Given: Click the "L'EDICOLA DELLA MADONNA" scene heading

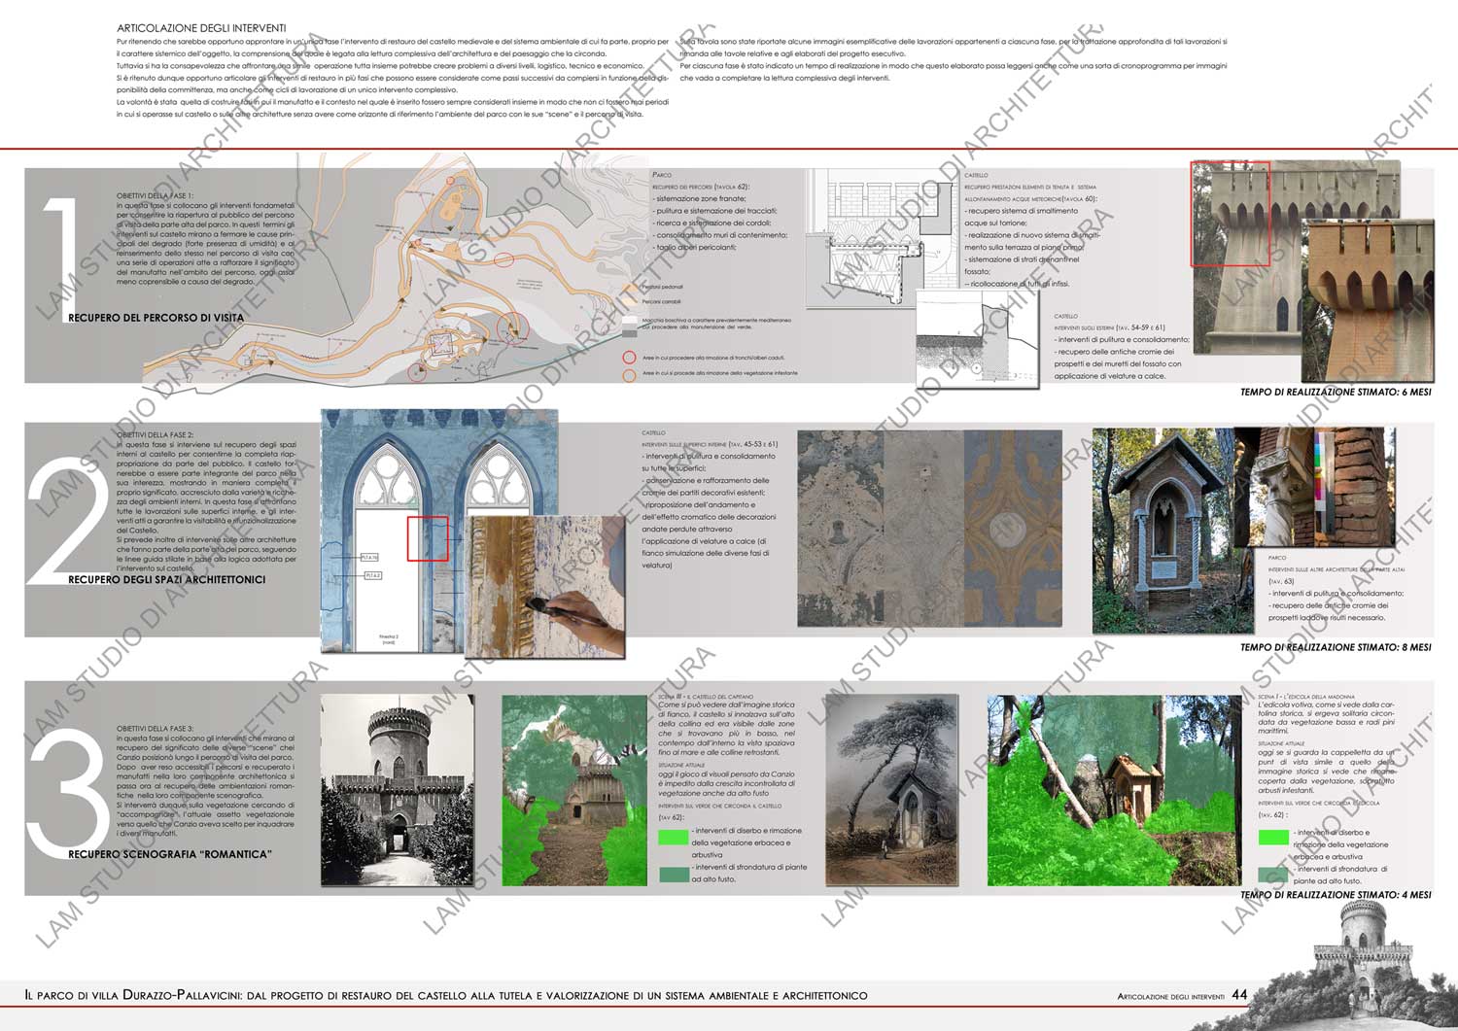Looking at the screenshot, I should tap(1304, 697).
